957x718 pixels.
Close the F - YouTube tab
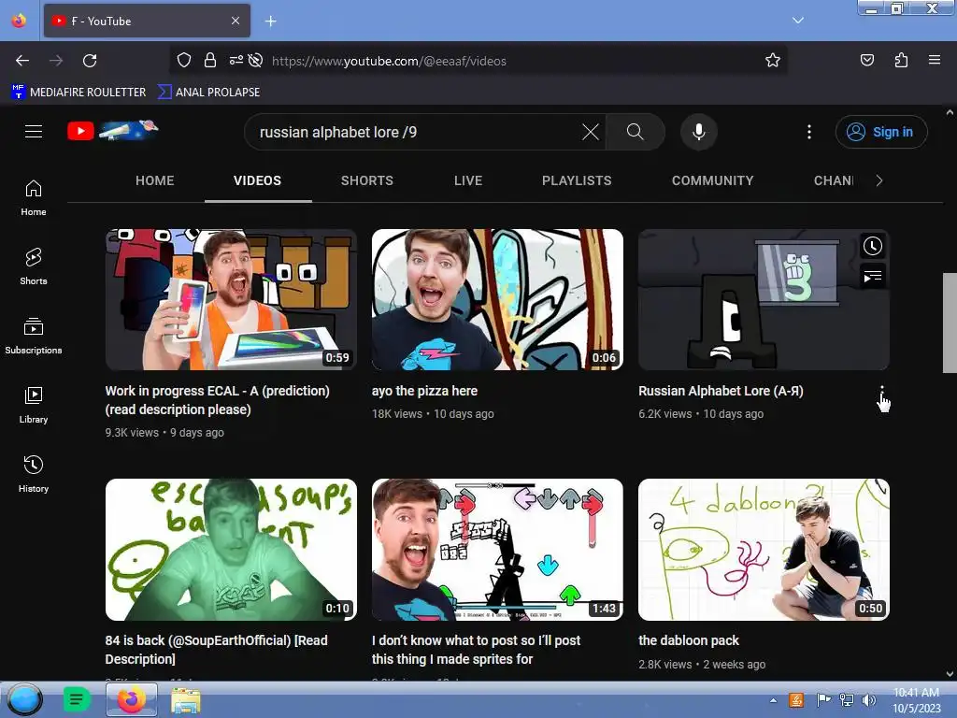(x=236, y=21)
